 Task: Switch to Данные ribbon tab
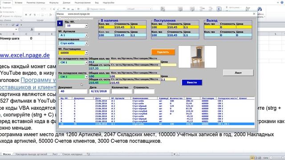[66, 3]
